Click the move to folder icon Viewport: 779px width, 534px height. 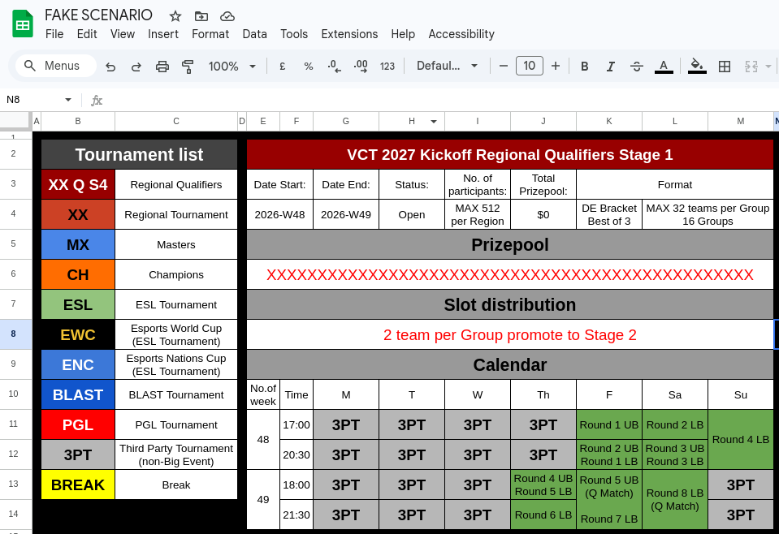pyautogui.click(x=201, y=16)
